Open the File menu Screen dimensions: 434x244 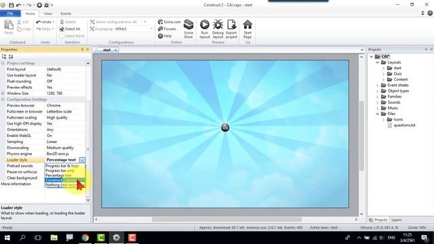pyautogui.click(x=10, y=14)
